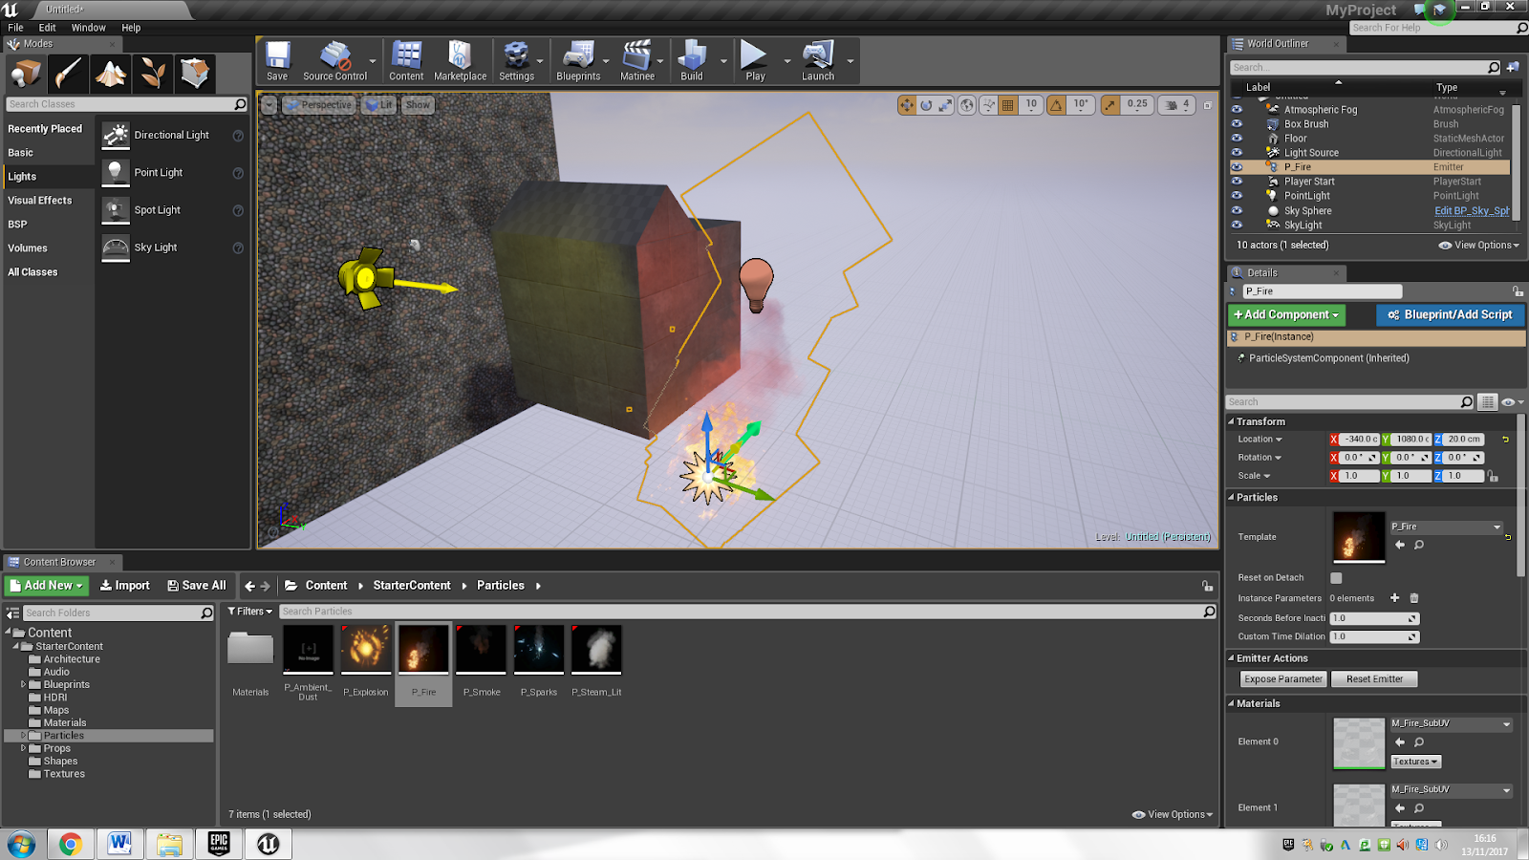Screen dimensions: 1529x860
Task: Enable Reset on Detach checkbox
Action: tap(1336, 578)
